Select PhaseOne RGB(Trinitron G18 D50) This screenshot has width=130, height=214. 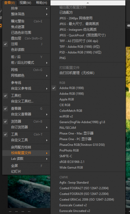88,145
